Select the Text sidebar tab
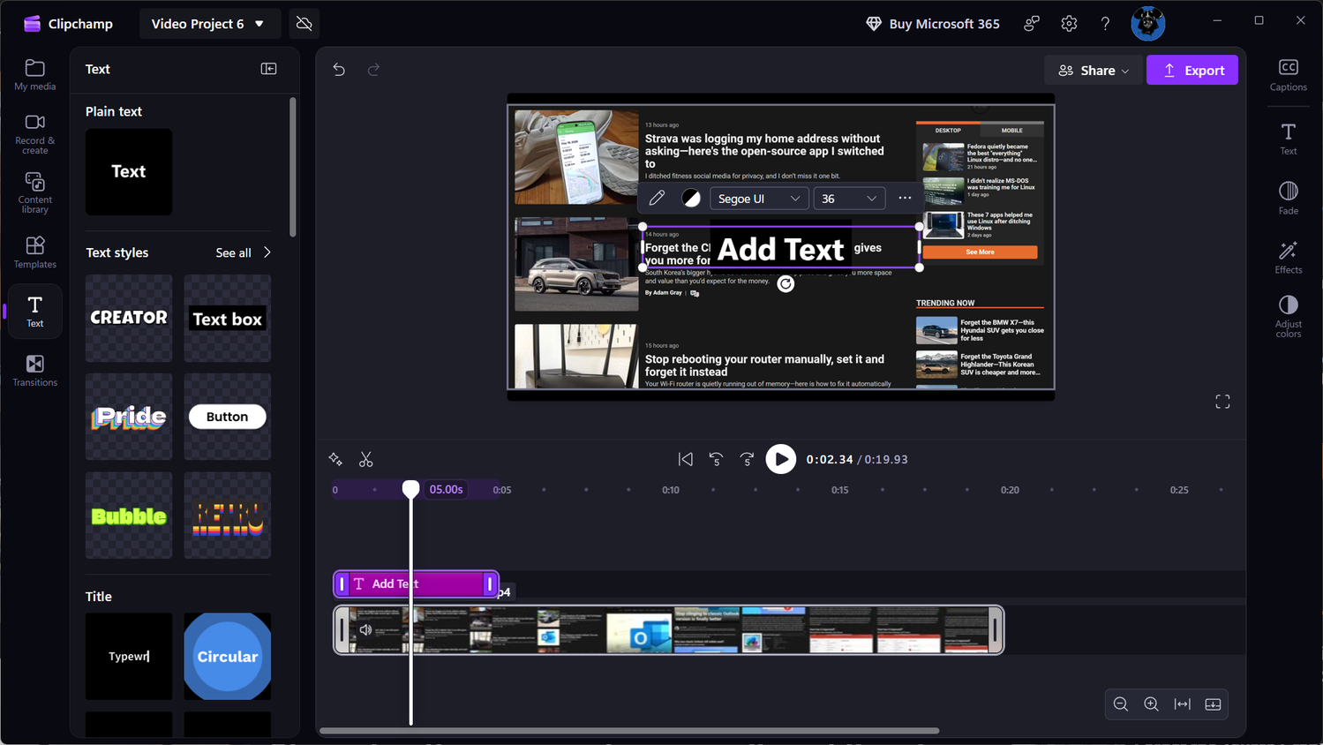The image size is (1323, 745). click(34, 311)
